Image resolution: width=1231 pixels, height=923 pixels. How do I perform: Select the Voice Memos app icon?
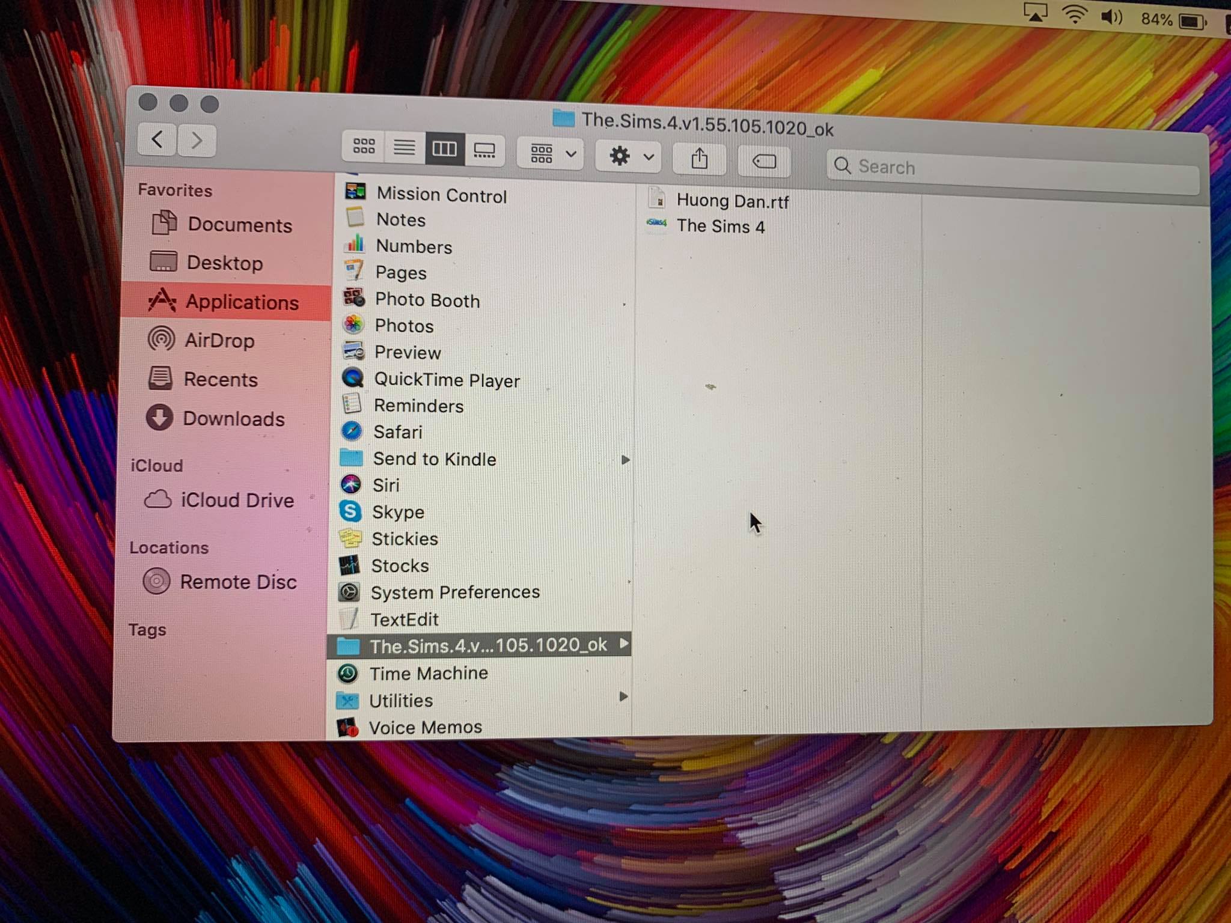click(x=347, y=728)
